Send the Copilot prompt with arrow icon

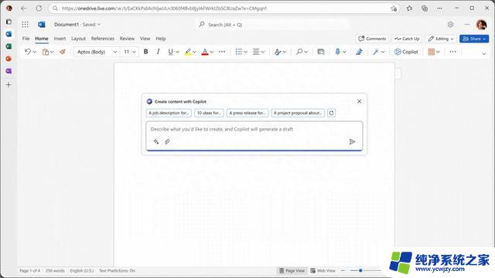click(x=352, y=142)
